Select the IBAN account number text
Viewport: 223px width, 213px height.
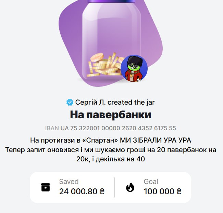coord(118,128)
